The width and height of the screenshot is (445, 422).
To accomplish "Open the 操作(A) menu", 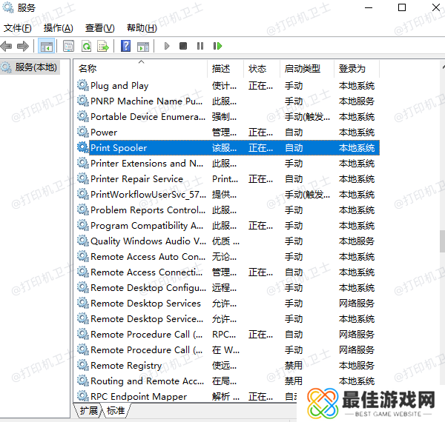I will pyautogui.click(x=58, y=28).
